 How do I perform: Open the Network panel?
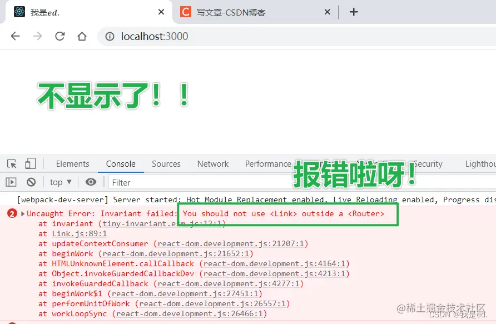(212, 163)
